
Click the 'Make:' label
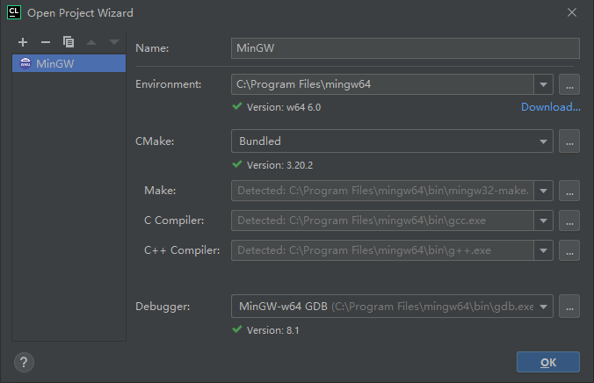point(160,190)
